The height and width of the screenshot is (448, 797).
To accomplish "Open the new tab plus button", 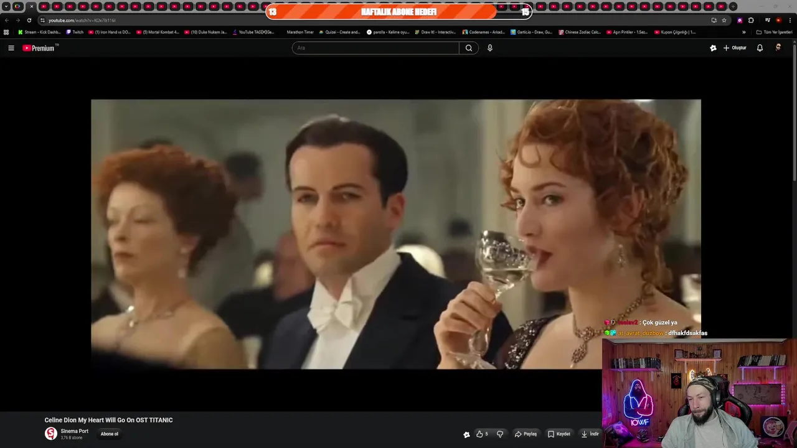I will pyautogui.click(x=733, y=6).
